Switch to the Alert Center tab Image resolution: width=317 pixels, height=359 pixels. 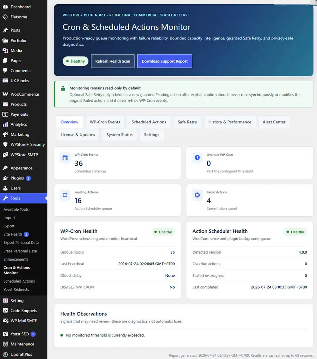274,122
